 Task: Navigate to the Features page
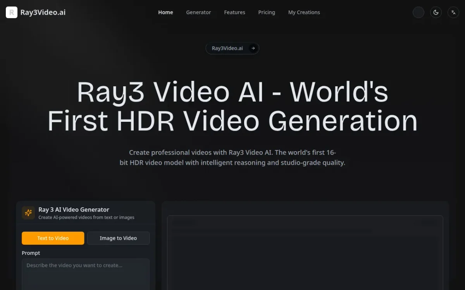coord(234,12)
